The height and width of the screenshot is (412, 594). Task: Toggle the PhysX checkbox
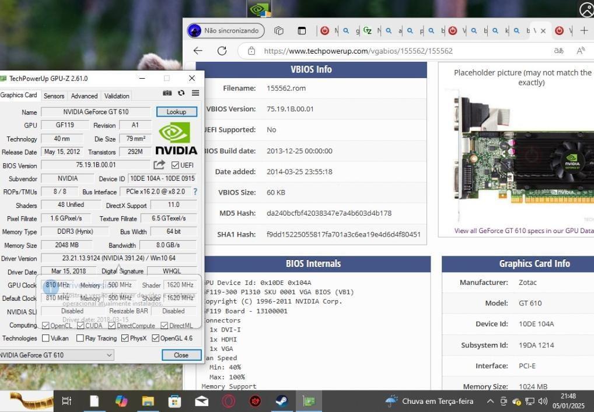tap(125, 338)
